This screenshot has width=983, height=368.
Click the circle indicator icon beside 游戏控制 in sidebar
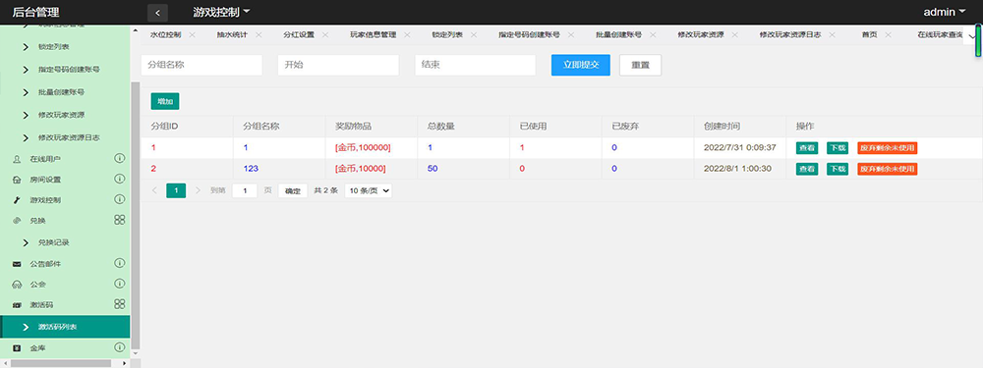coord(120,199)
